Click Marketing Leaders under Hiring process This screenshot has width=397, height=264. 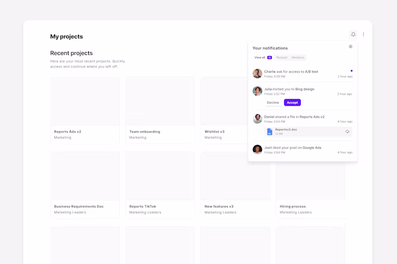[296, 212]
